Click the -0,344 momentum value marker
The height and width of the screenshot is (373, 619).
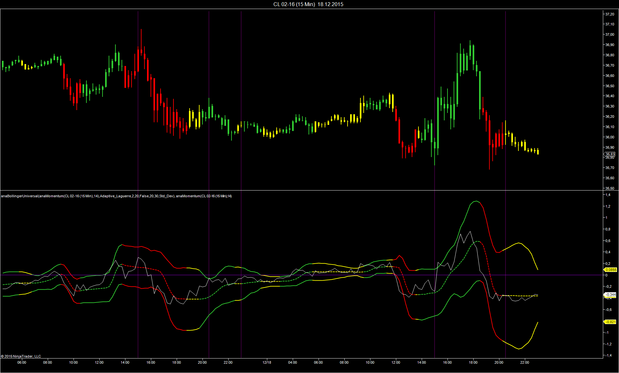[610, 294]
